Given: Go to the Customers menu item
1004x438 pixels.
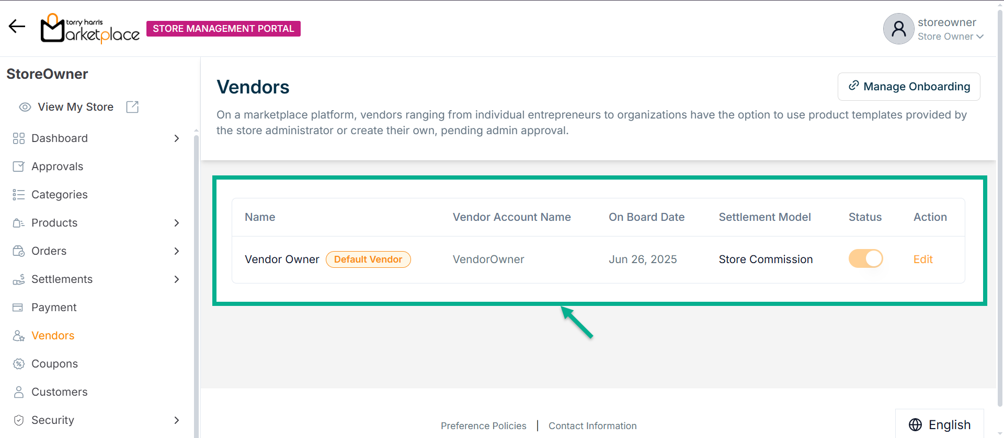Looking at the screenshot, I should (59, 392).
